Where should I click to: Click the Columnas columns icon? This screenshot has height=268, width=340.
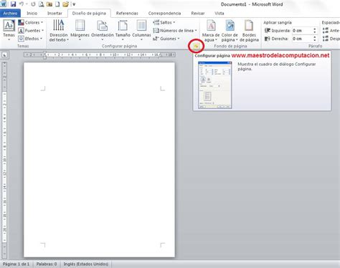141,26
